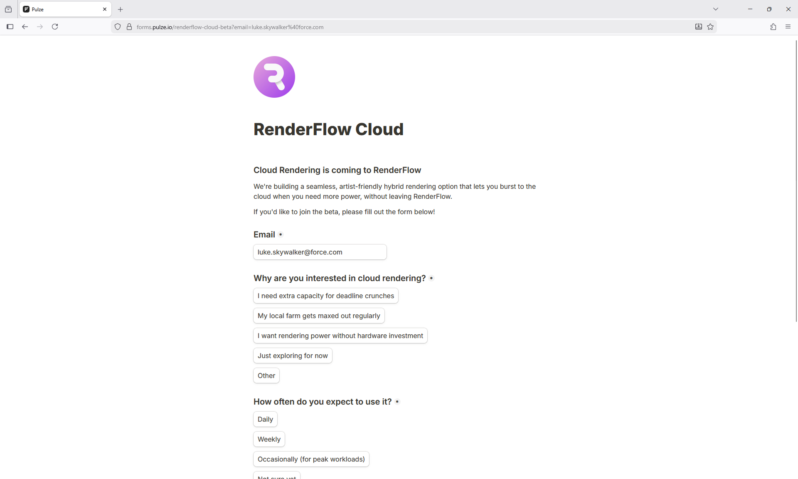Select 'I need extra capacity for deadline crunches'

[326, 296]
